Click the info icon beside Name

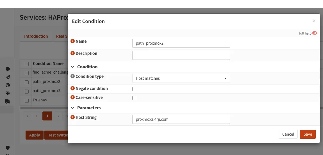pos(72,41)
